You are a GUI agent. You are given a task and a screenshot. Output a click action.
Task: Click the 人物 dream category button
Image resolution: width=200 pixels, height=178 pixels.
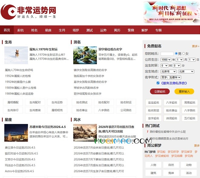click(x=153, y=165)
